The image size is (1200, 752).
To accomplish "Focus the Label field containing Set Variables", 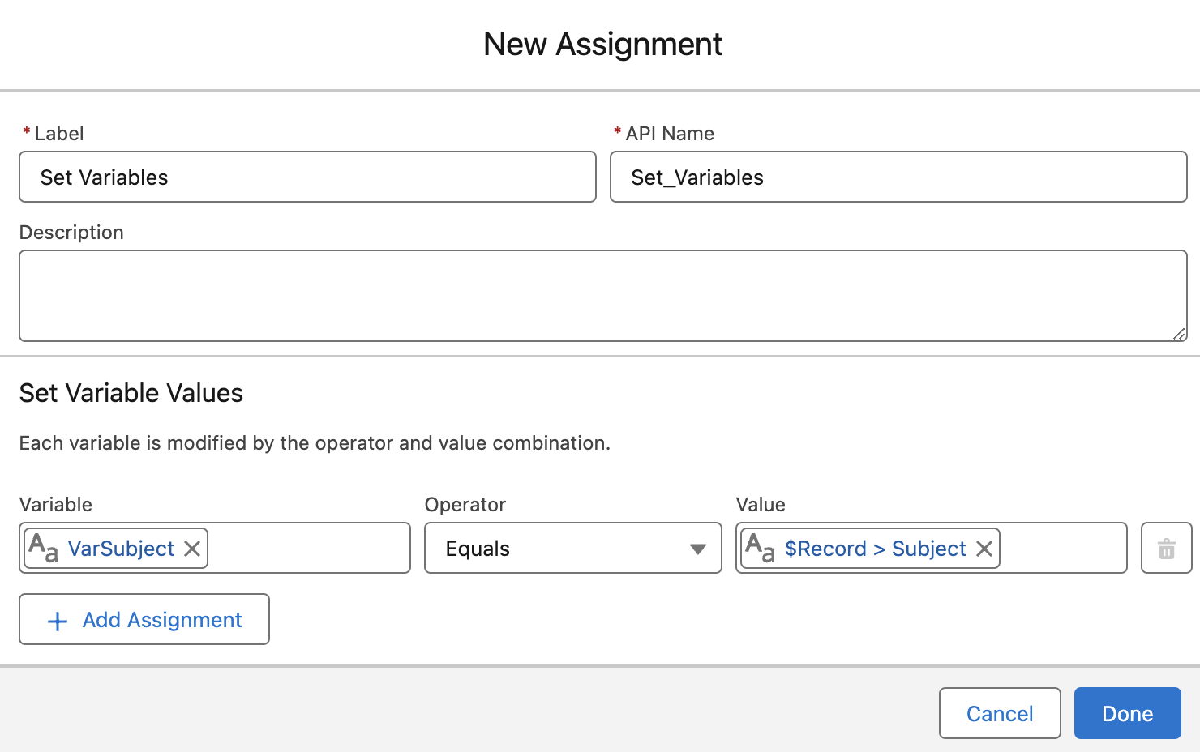I will coord(307,177).
